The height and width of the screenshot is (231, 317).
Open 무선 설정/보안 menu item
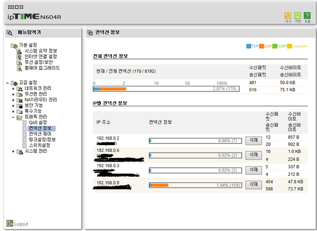39,62
